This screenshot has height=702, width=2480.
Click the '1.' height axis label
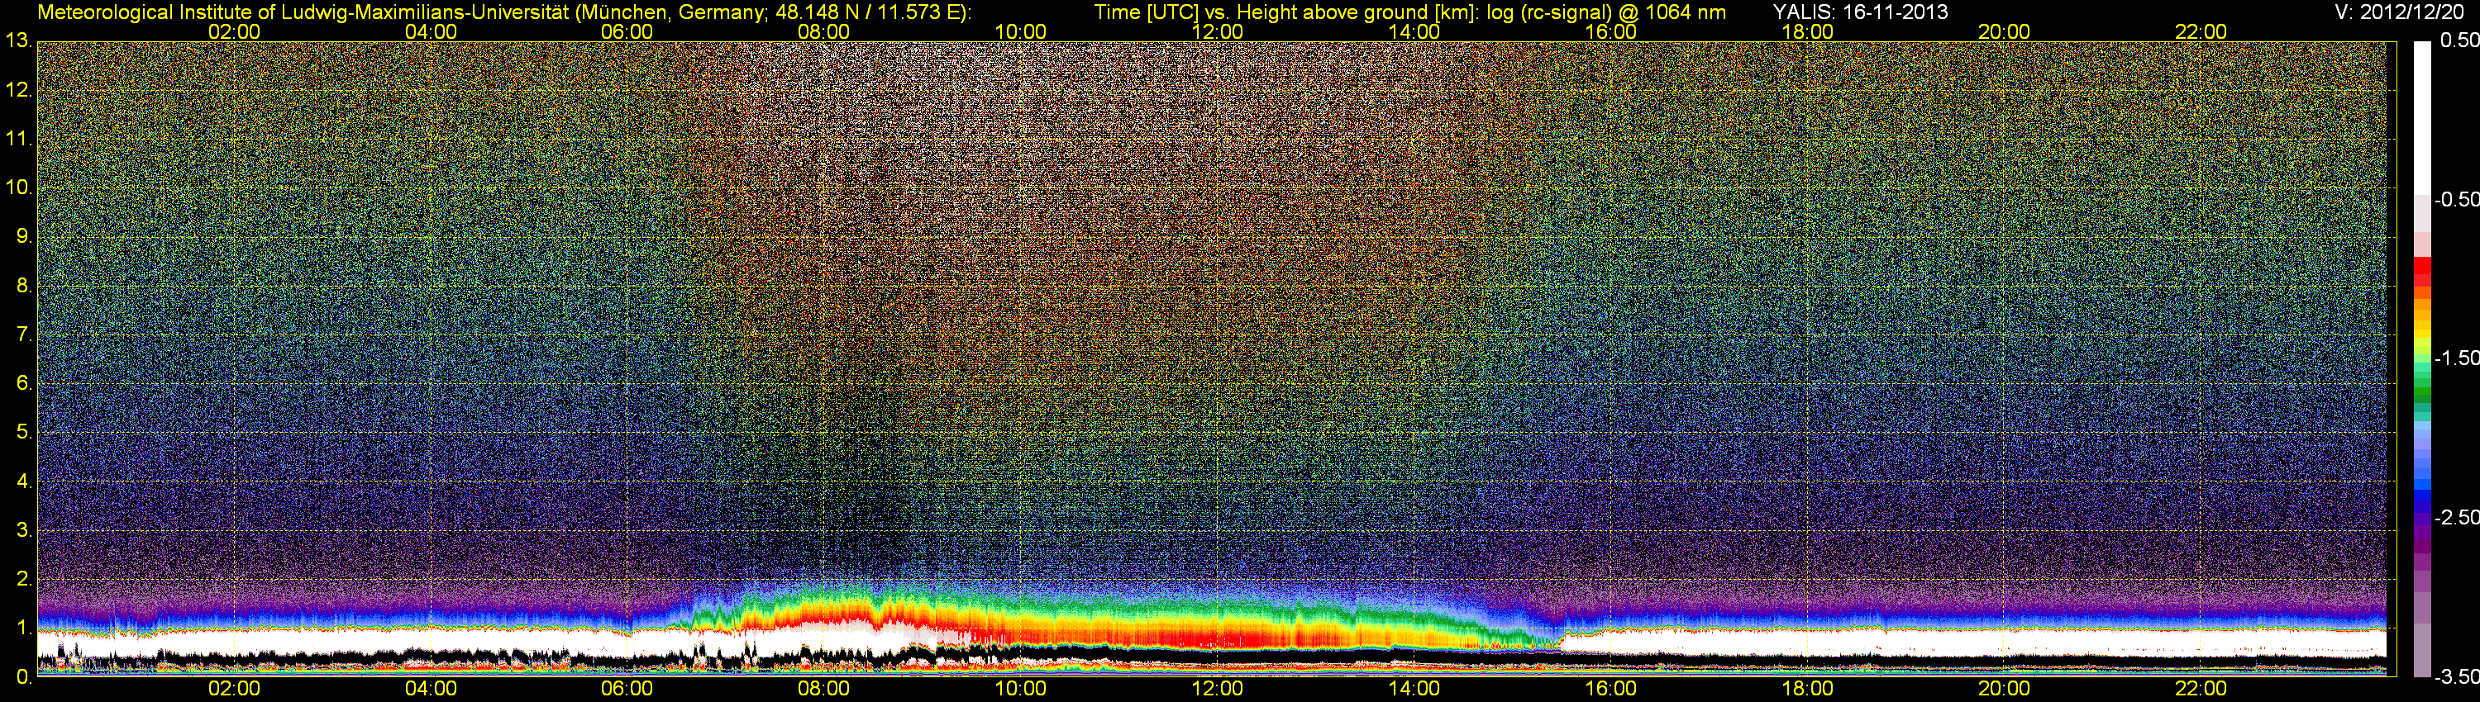(x=24, y=628)
